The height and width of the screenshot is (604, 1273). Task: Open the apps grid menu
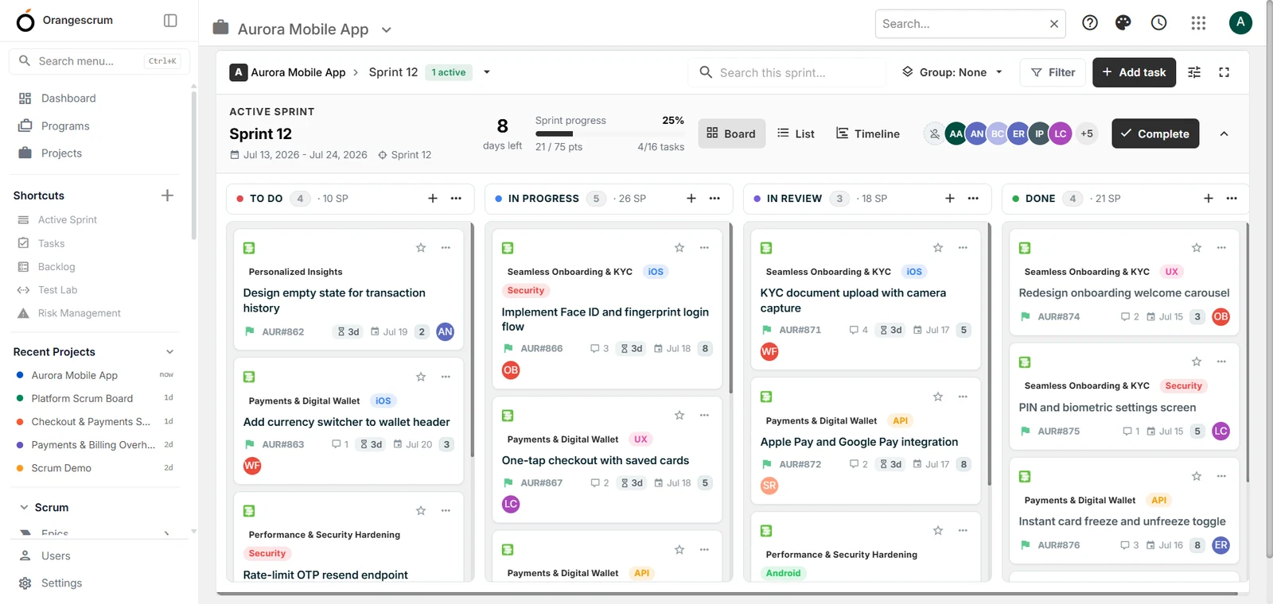coord(1198,23)
